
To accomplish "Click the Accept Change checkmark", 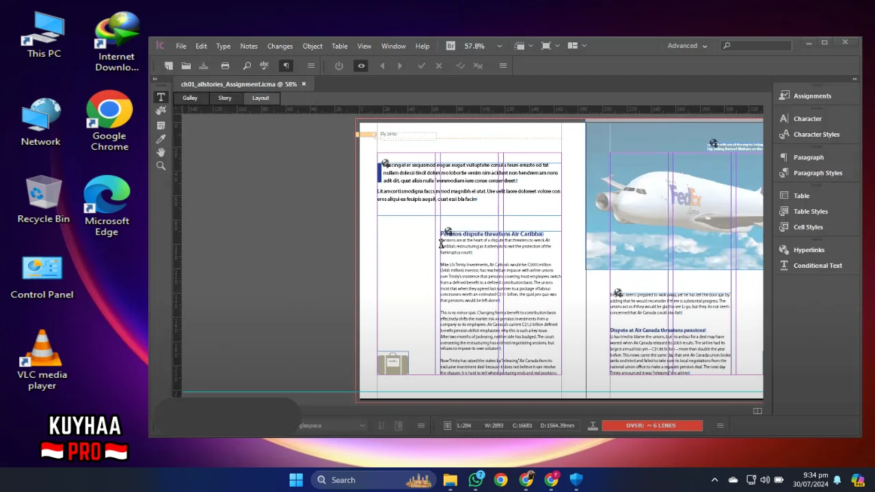I will 421,66.
